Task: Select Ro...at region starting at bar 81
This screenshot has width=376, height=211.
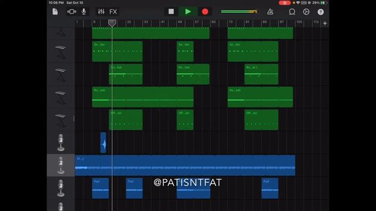Action: point(261,74)
